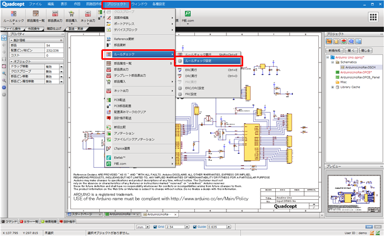Select the pointer tool in the left sidebar
384x236 pixels.
[x=4, y=38]
